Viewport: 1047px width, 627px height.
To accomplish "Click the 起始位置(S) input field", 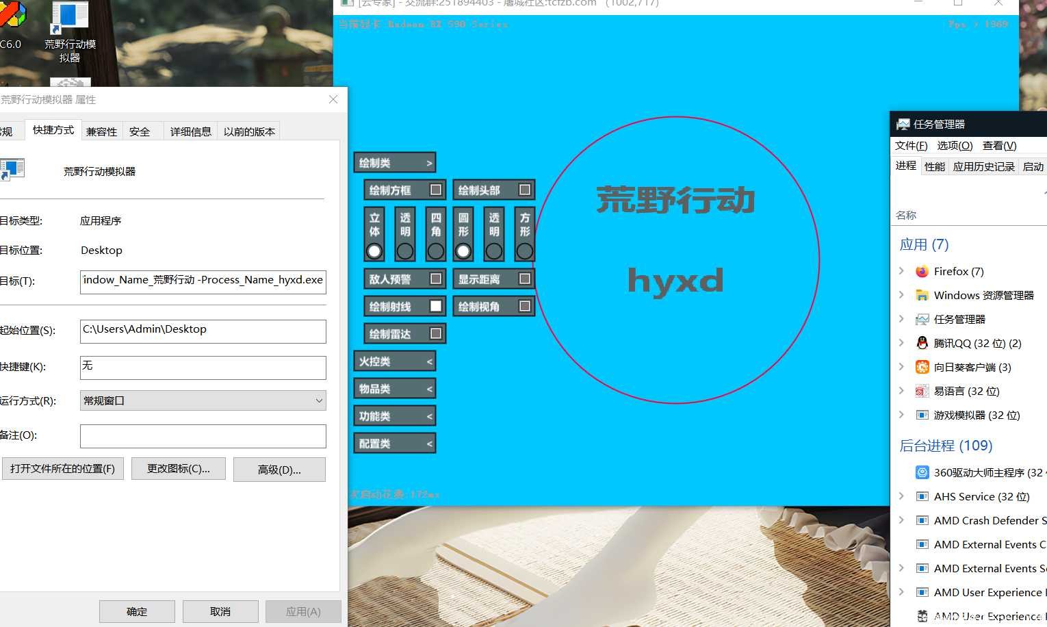I will (x=203, y=331).
